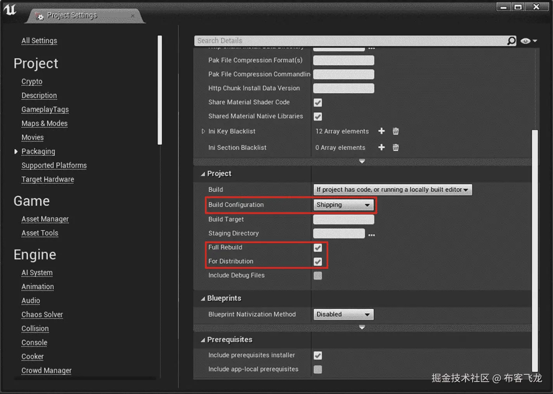Image resolution: width=553 pixels, height=394 pixels.
Task: Toggle Include prerequisites installer checkbox
Action: click(x=318, y=356)
